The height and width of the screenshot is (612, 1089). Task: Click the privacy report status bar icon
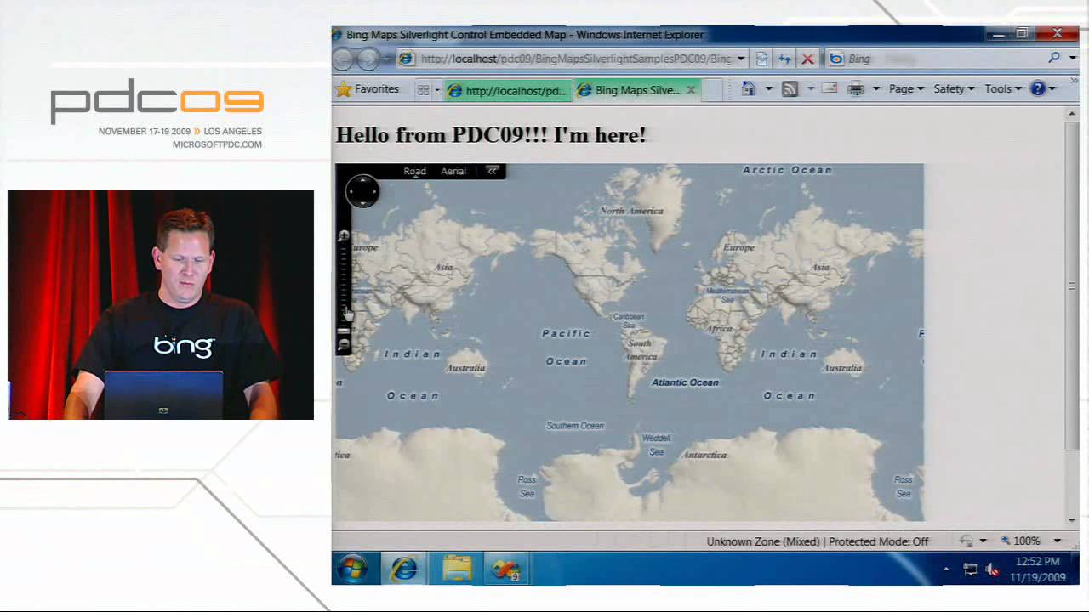(x=966, y=541)
